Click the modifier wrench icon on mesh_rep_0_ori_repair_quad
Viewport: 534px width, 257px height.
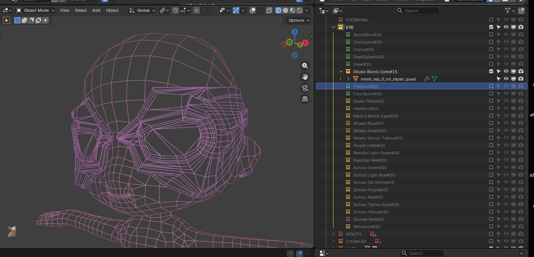pyautogui.click(x=427, y=79)
